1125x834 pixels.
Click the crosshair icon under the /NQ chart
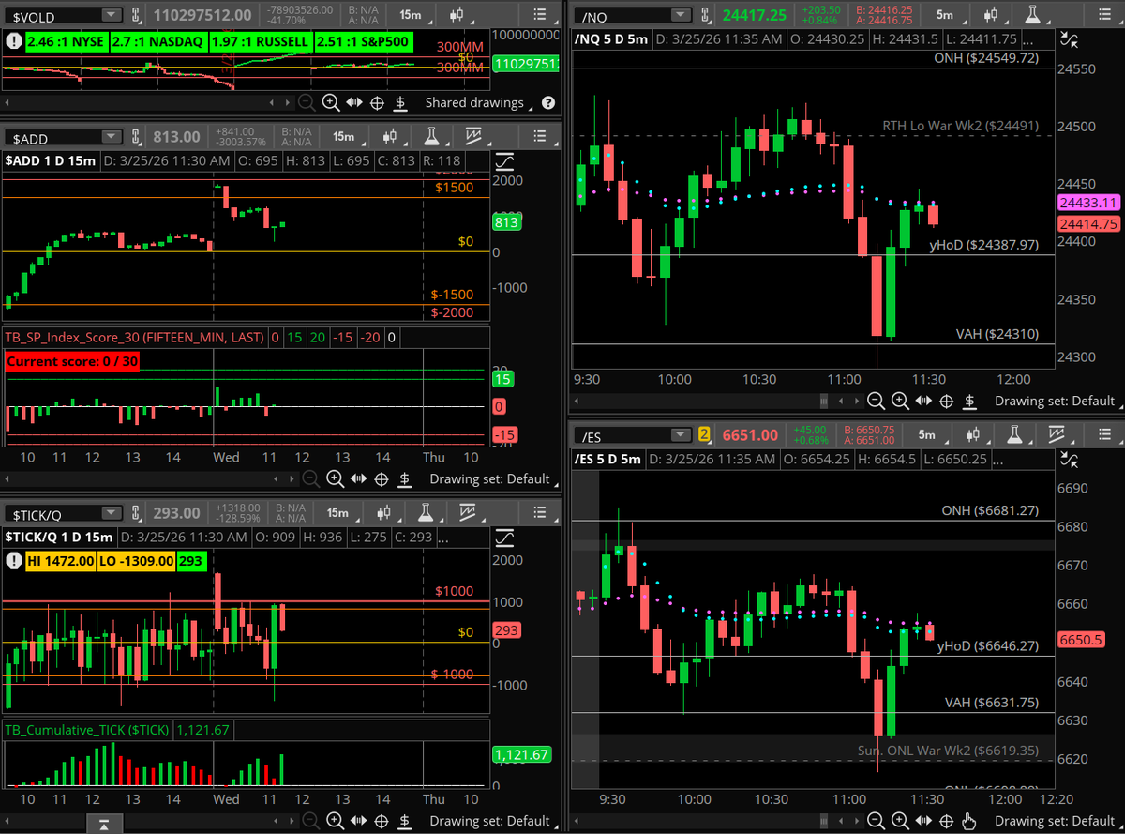947,402
